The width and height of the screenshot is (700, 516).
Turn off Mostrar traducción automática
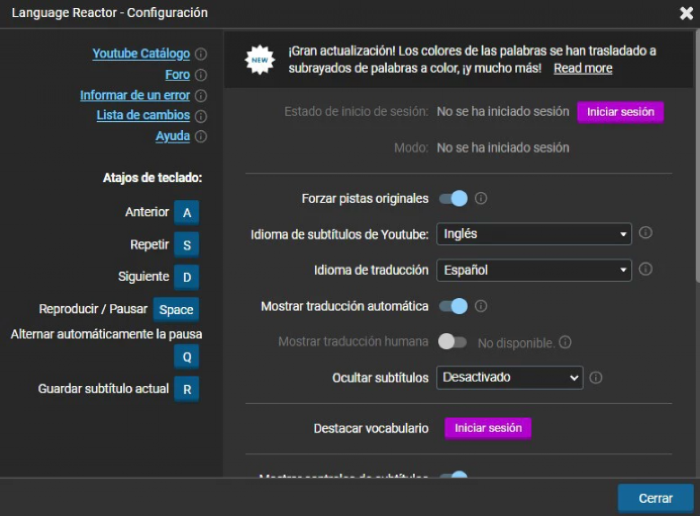453,306
